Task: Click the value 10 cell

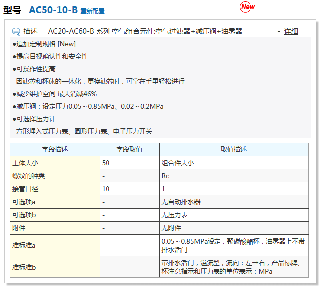Action: [x=129, y=189]
